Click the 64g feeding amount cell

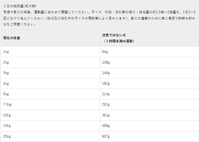pyautogui.click(x=105, y=52)
